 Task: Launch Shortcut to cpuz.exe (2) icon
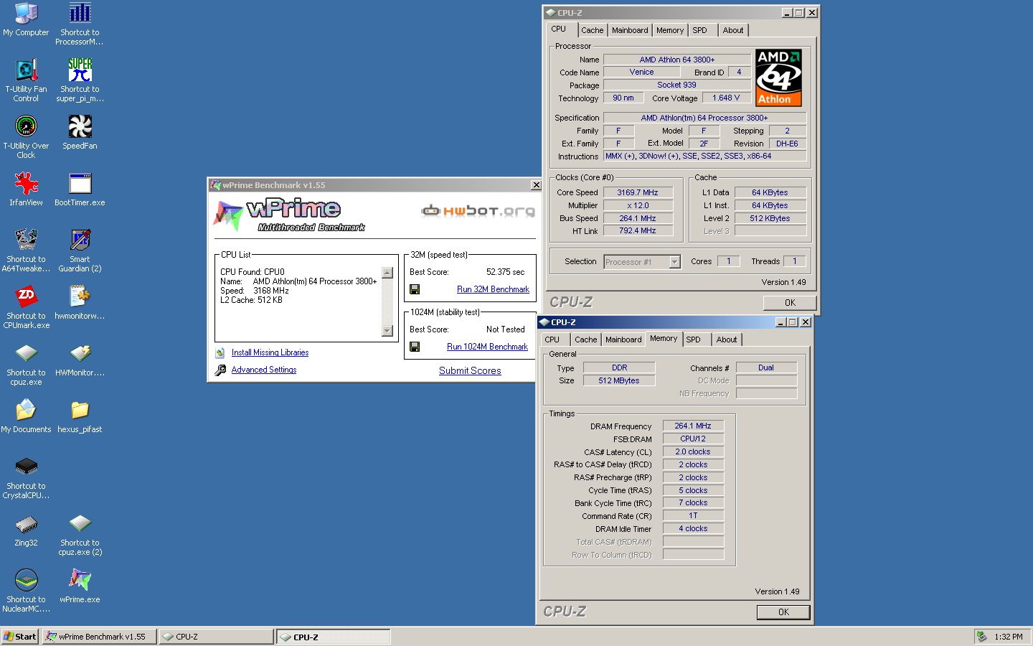coord(80,523)
